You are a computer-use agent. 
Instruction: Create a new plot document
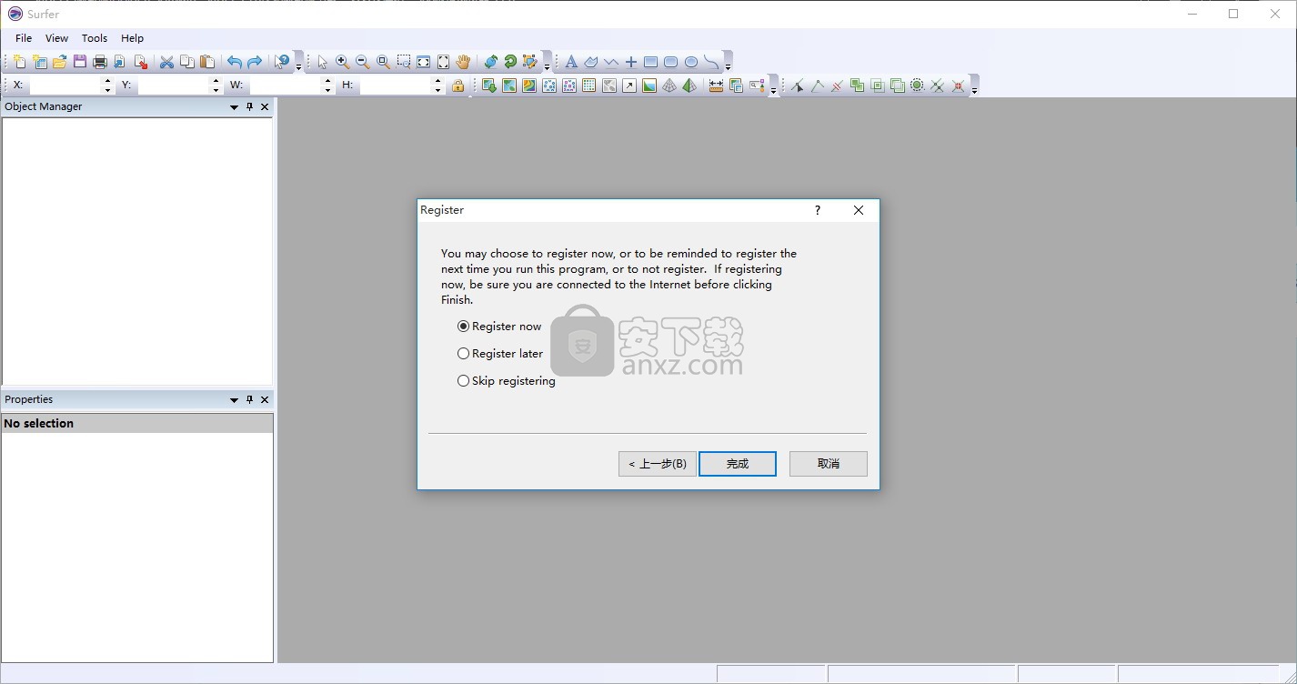click(20, 62)
